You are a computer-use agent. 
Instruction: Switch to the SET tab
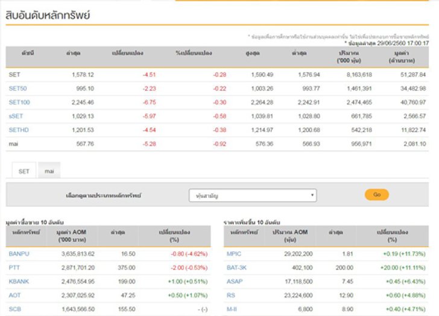tap(24, 171)
